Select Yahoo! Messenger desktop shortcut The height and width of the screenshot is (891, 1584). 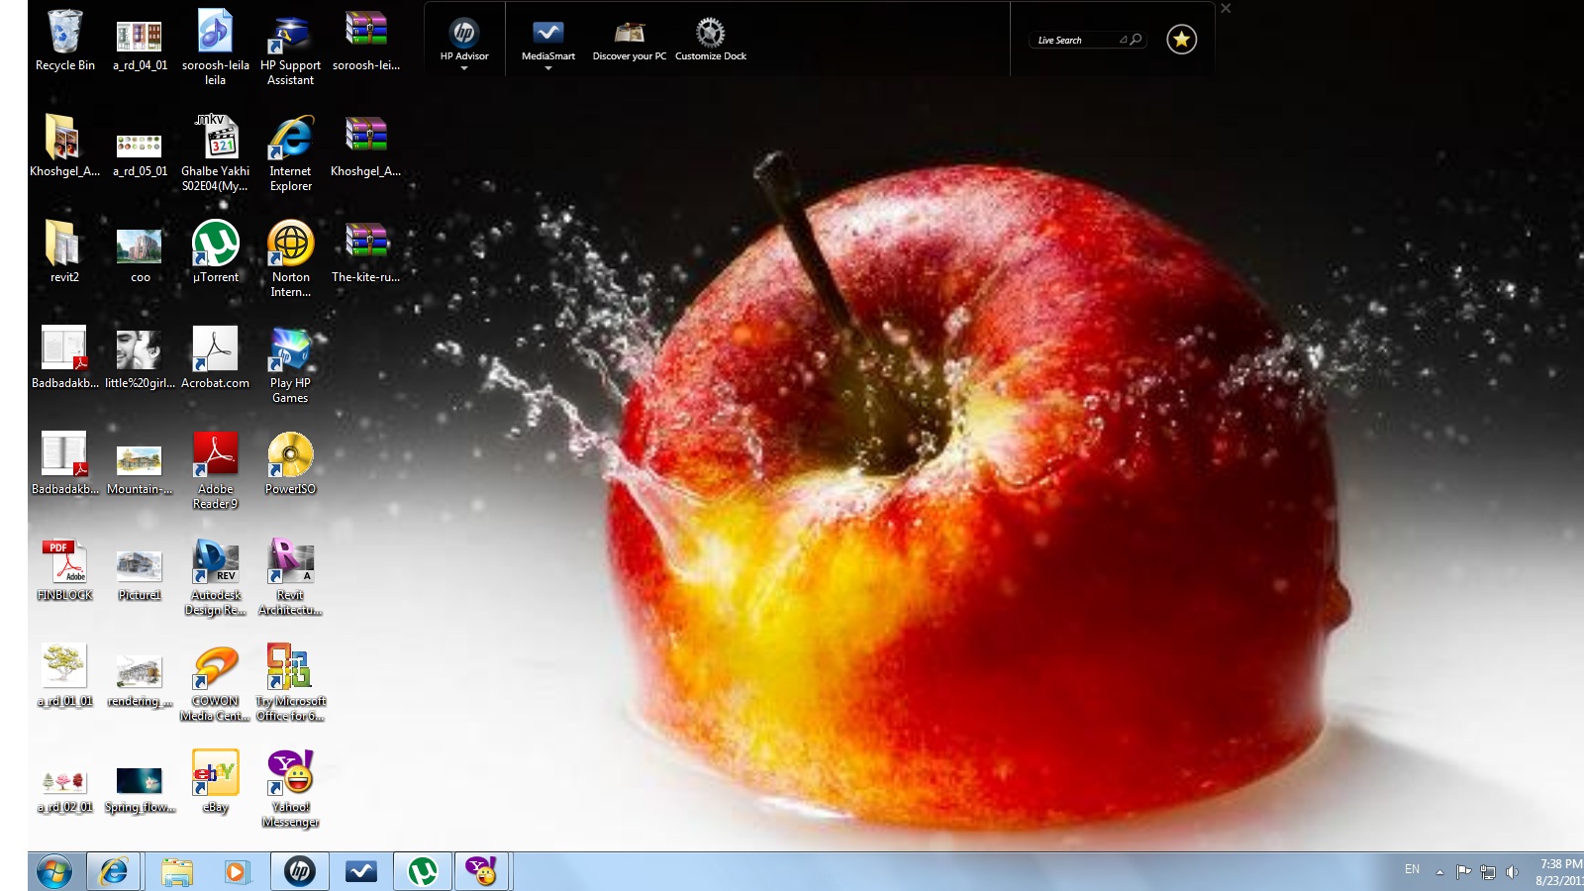click(290, 774)
